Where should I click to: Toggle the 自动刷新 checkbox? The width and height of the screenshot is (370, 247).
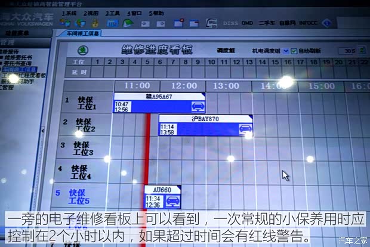tap(294, 51)
